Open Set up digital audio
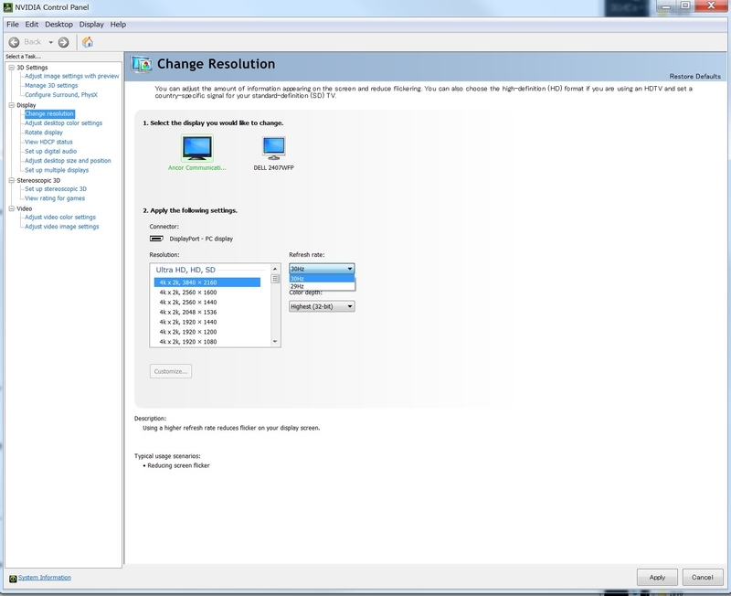Screen dimensions: 731x596 (x=51, y=151)
